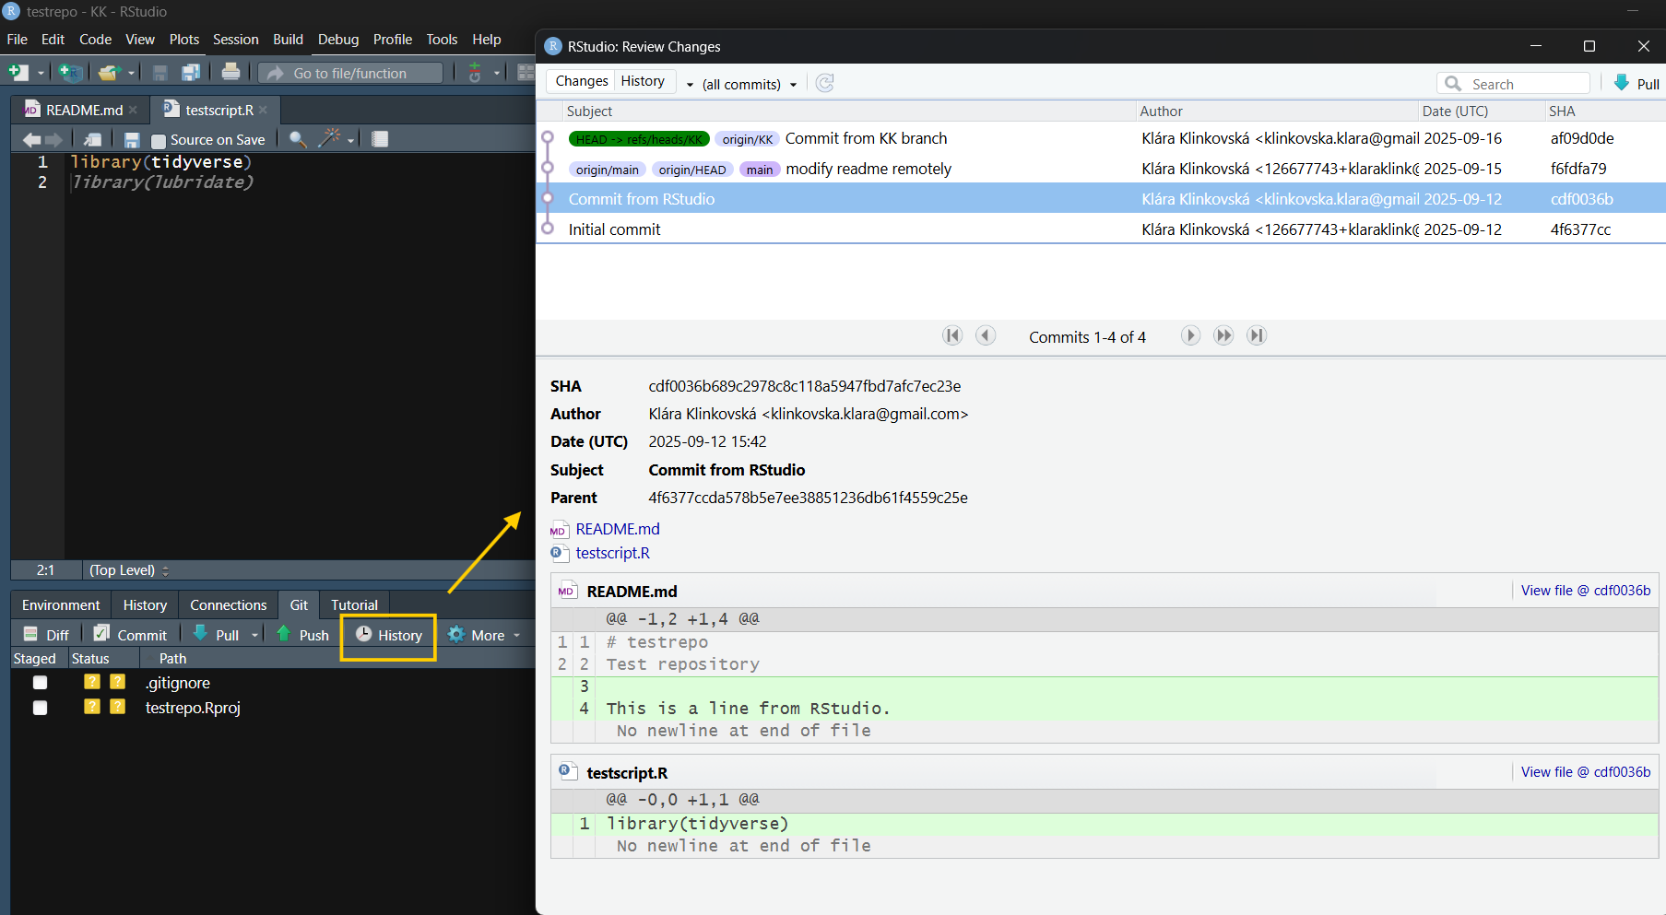1666x915 pixels.
Task: Open the code tools magic wand
Action: click(x=330, y=139)
